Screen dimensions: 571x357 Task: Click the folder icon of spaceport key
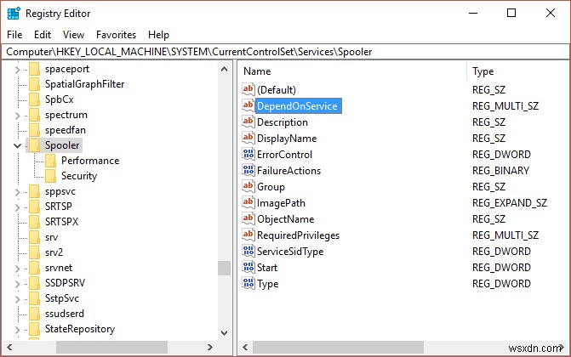(35, 69)
